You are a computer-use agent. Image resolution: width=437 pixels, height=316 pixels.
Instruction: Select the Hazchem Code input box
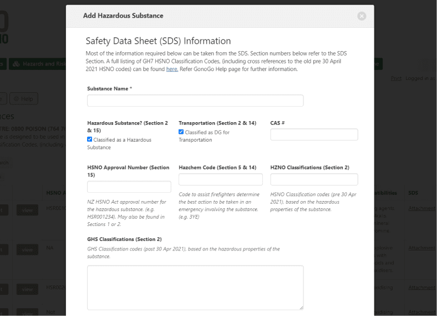pos(221,179)
